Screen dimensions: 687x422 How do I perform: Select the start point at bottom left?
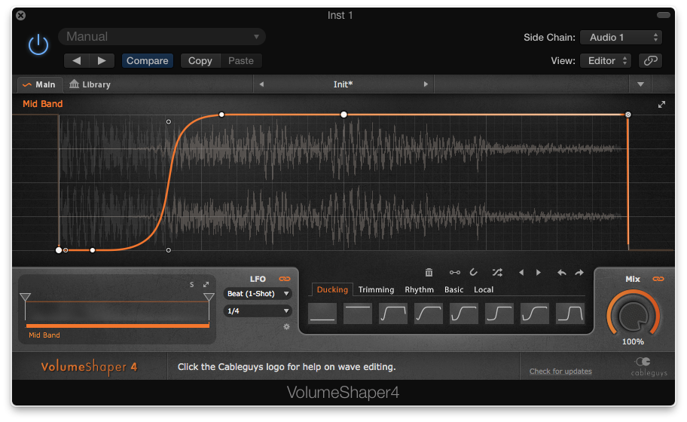[59, 250]
